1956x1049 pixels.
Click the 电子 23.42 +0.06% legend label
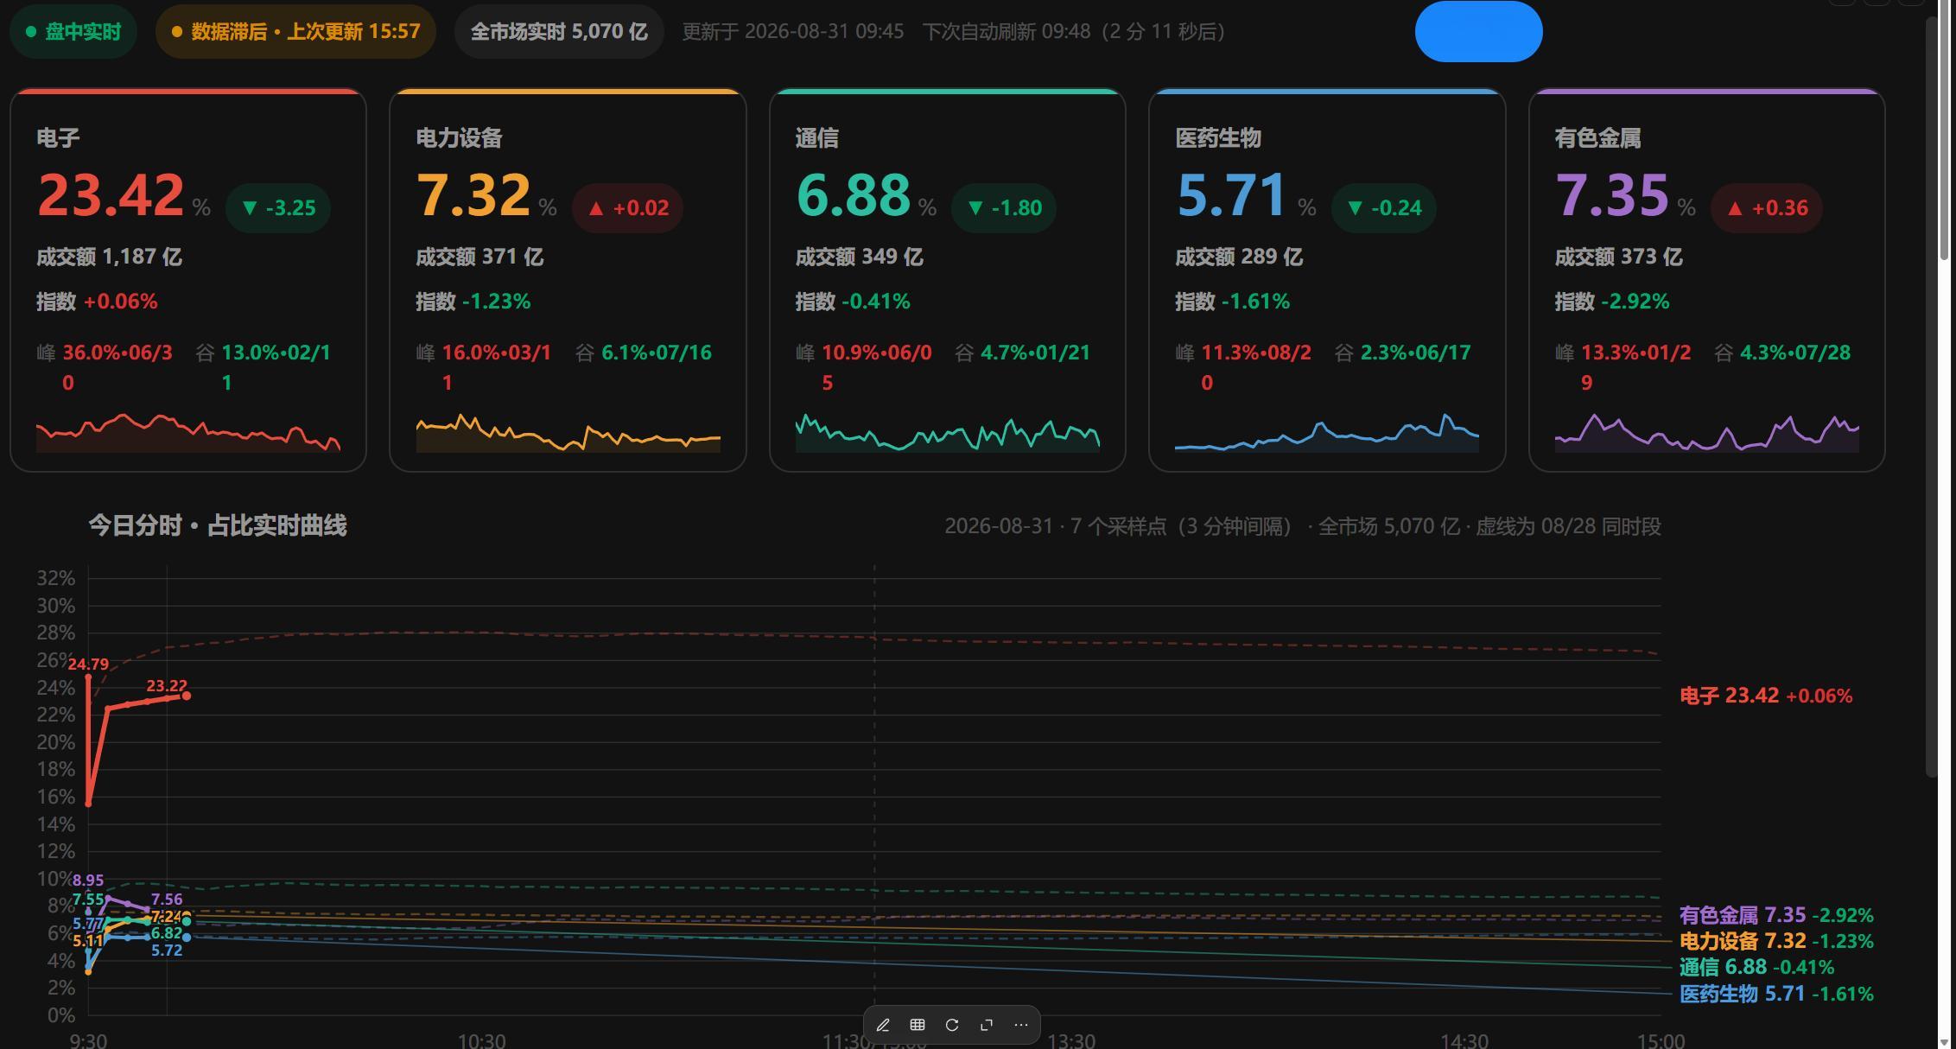pos(1766,696)
